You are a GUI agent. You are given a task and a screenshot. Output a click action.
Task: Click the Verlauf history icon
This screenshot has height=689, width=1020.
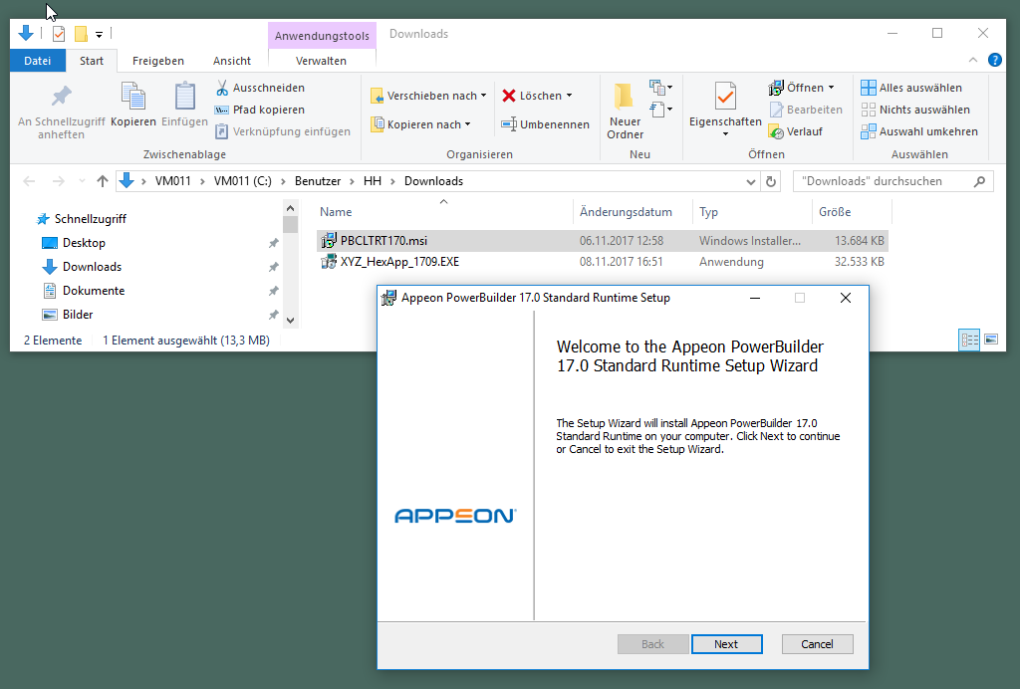[776, 132]
